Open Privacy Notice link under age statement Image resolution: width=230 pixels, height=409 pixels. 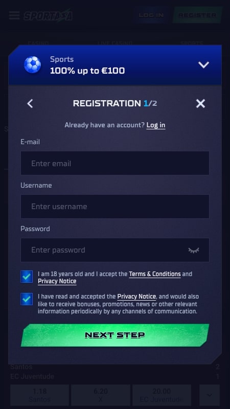(x=57, y=281)
